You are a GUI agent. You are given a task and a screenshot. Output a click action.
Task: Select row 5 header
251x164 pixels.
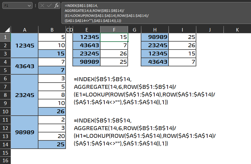pos(5,70)
